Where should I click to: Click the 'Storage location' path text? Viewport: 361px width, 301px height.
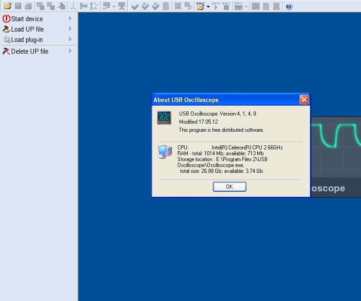coord(222,162)
